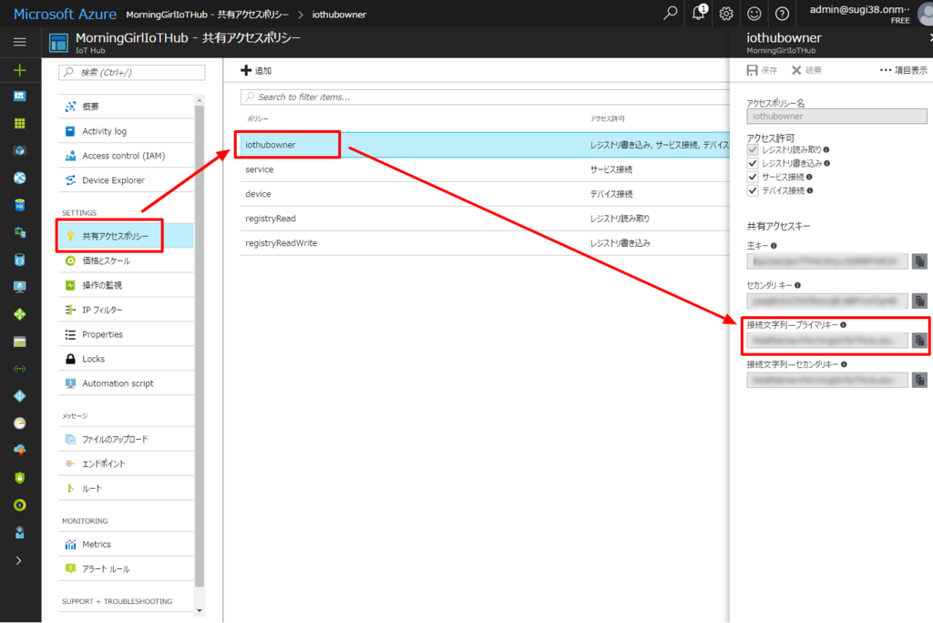
Task: Select the registryReadWrite policy row
Action: [485, 243]
